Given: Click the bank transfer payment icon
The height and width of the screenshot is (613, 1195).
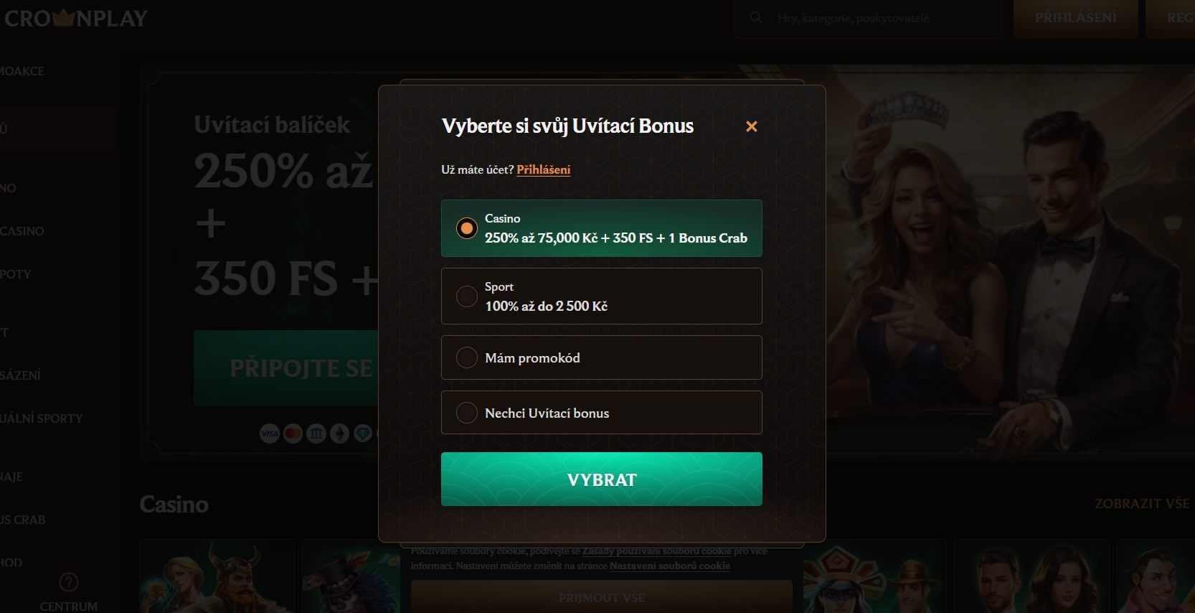Looking at the screenshot, I should coord(316,434).
